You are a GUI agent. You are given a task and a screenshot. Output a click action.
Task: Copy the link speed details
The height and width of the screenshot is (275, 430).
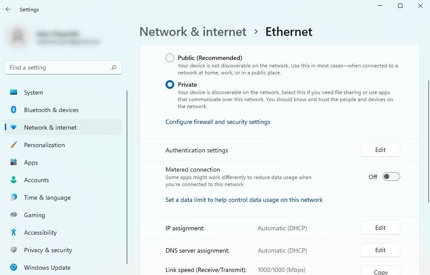[x=380, y=271]
